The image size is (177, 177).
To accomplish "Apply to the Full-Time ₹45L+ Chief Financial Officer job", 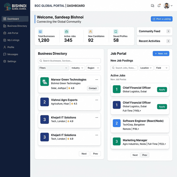I will click(x=162, y=106).
